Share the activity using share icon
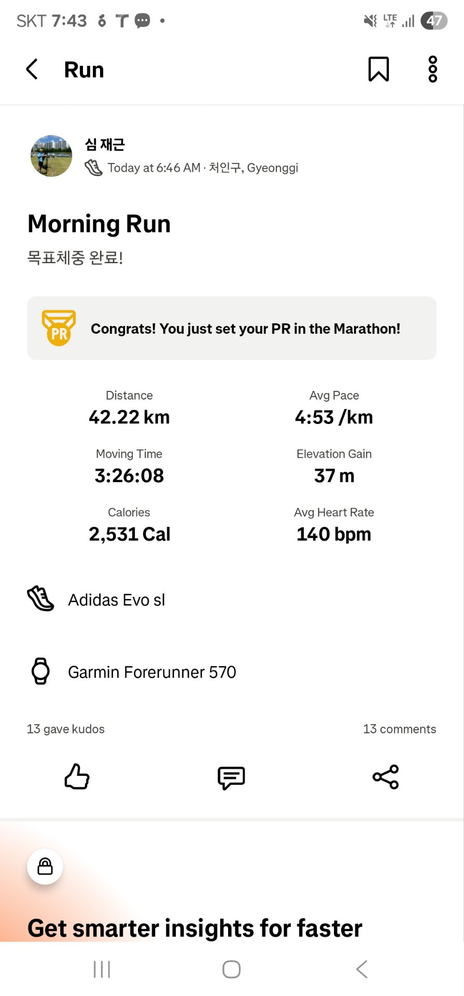This screenshot has height=996, width=464. tap(386, 777)
